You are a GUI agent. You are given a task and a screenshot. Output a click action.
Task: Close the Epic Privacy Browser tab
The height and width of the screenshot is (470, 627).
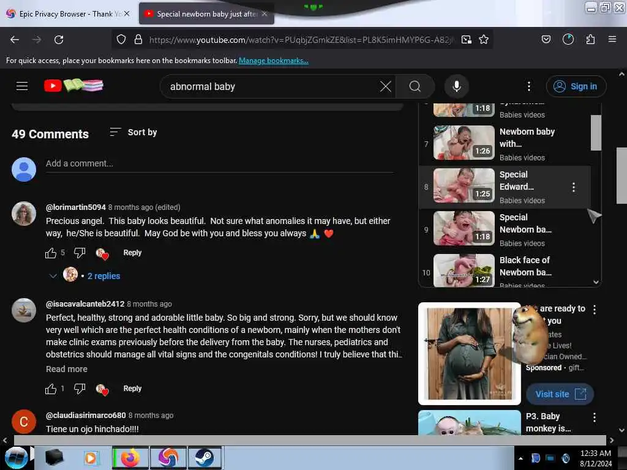click(127, 13)
